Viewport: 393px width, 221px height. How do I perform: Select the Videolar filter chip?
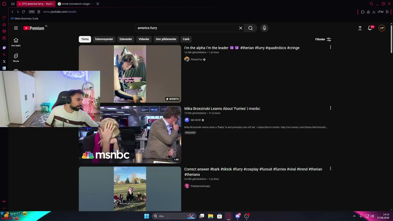[144, 39]
